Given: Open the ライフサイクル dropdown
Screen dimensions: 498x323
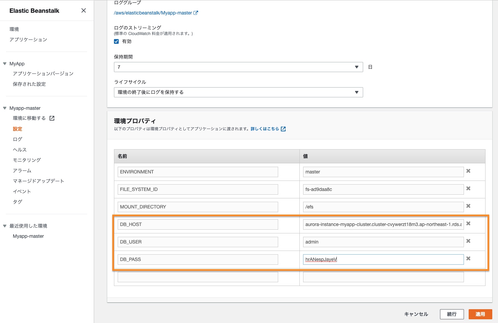Looking at the screenshot, I should (x=238, y=92).
